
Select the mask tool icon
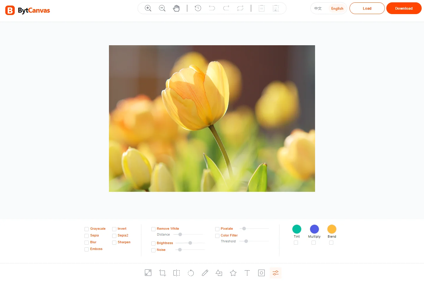[261, 273]
